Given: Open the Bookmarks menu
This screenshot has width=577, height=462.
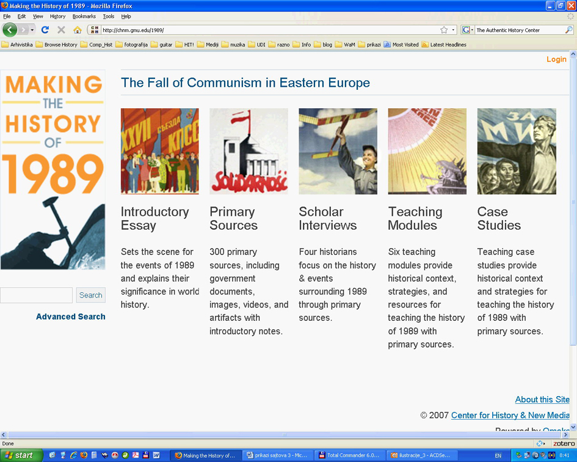Looking at the screenshot, I should (x=84, y=16).
